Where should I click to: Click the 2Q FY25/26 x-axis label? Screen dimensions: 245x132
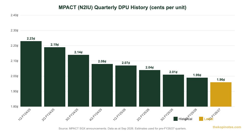coord(143,115)
